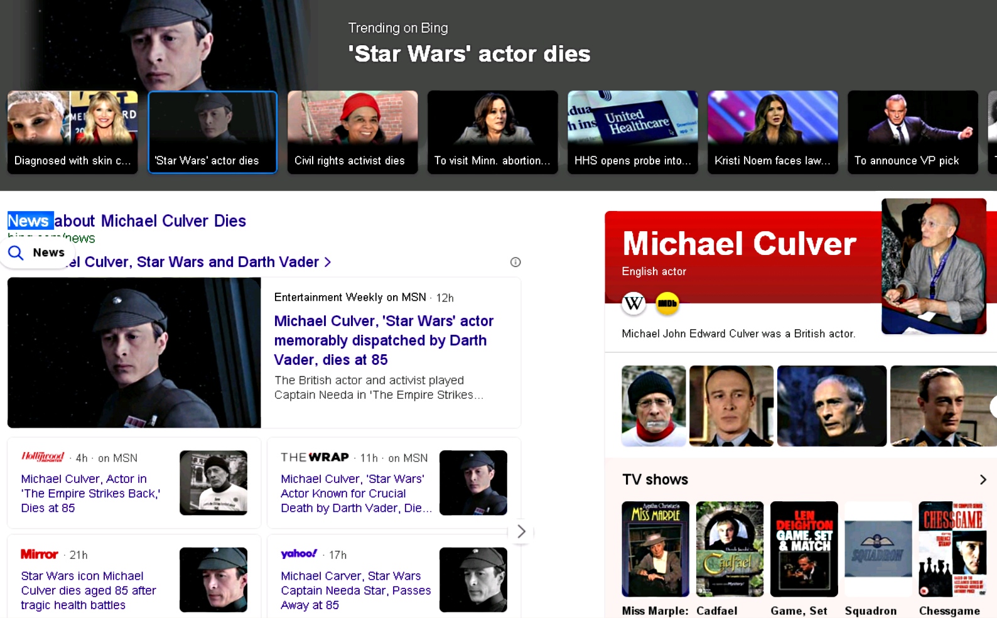
Task: Open Michael Culver portrait photo in knowledge panel
Action: [x=934, y=266]
